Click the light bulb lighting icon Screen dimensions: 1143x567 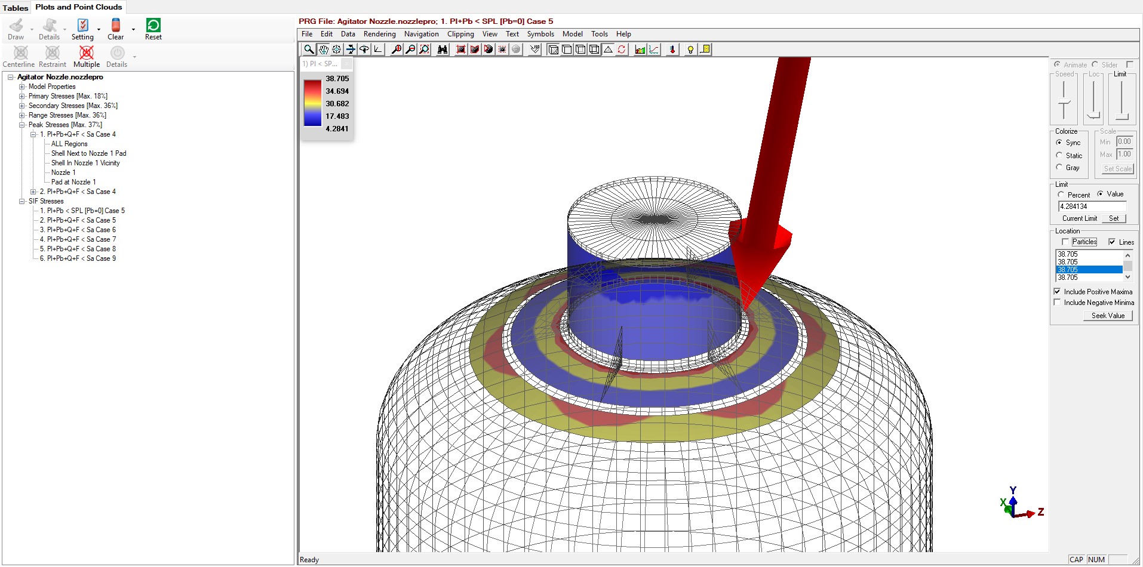tap(690, 50)
